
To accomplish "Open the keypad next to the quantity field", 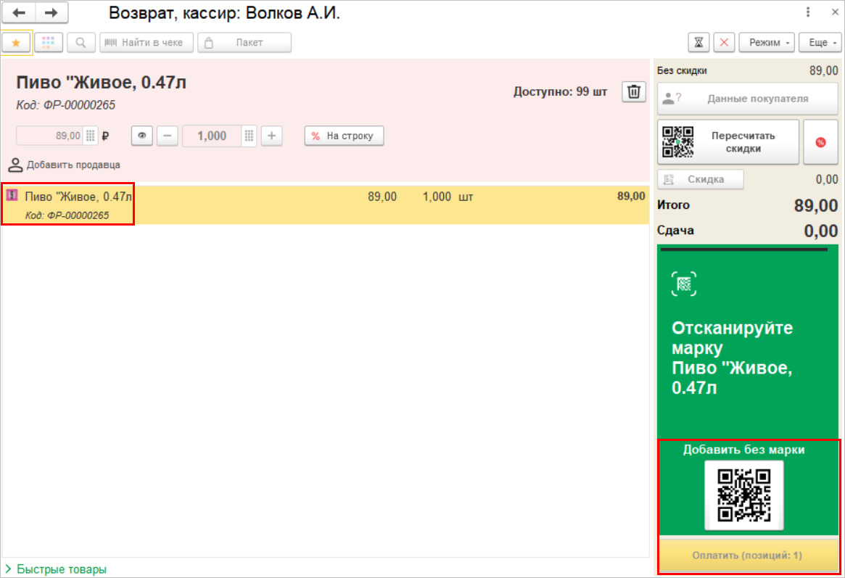I will (x=249, y=136).
